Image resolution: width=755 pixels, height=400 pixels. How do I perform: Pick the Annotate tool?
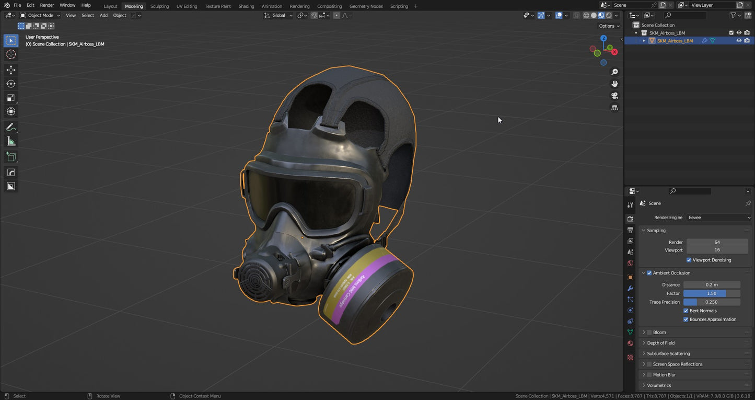pyautogui.click(x=10, y=127)
